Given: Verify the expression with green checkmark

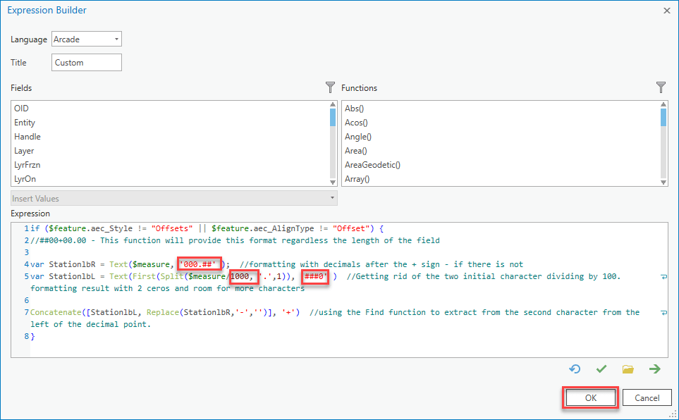Looking at the screenshot, I should 601,369.
